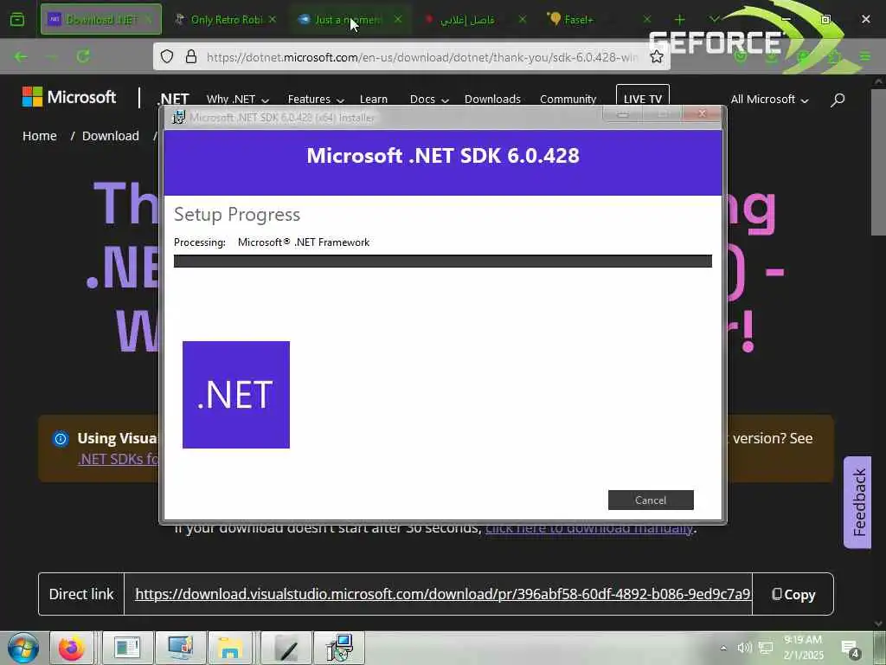Bookmark this page with the star icon
The image size is (886, 665).
656,56
